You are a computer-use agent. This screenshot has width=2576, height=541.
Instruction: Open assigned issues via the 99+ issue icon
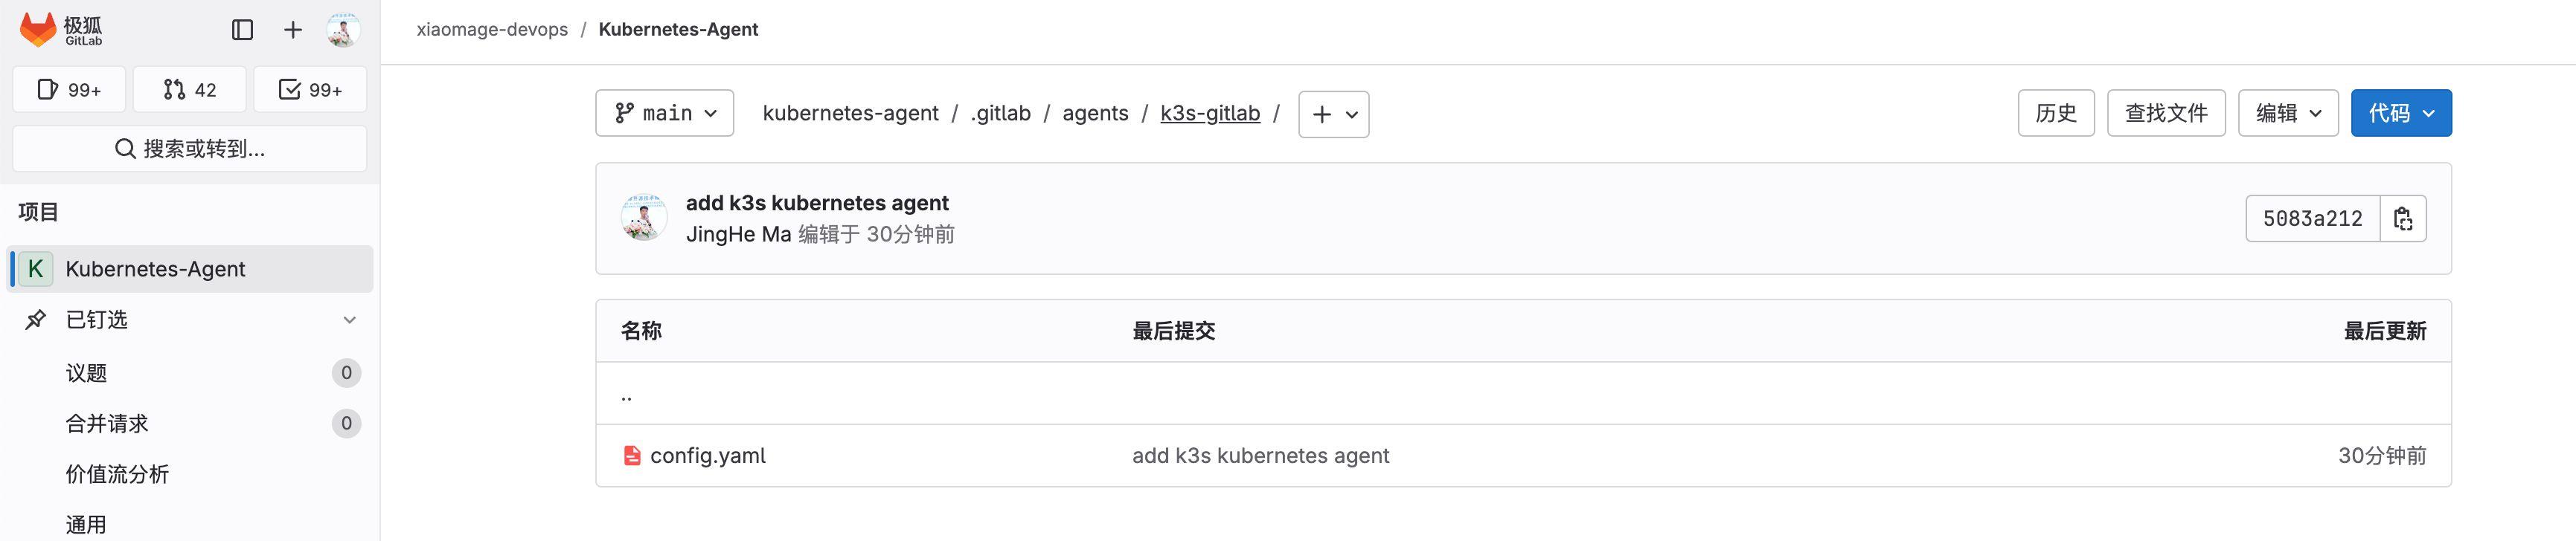coord(68,89)
